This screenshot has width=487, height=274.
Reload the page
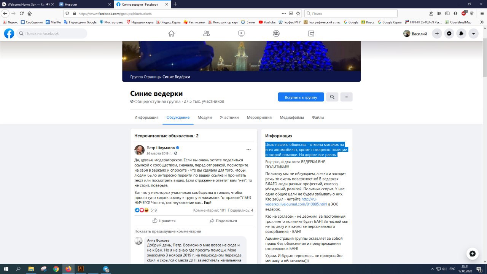point(21,13)
